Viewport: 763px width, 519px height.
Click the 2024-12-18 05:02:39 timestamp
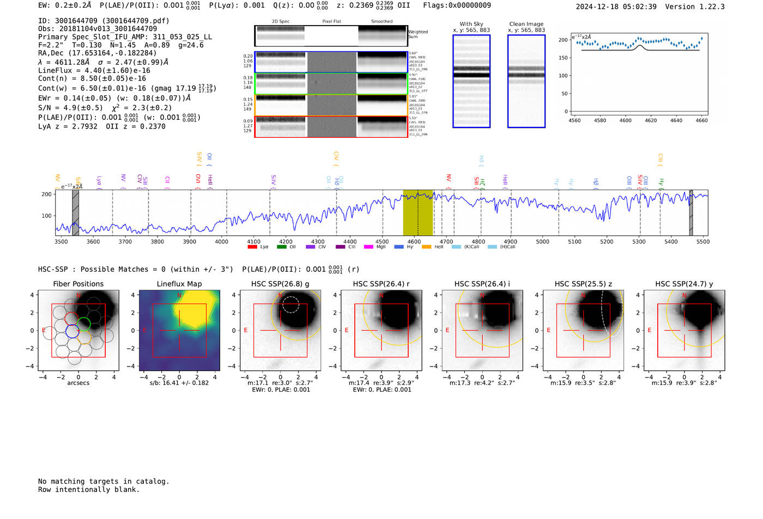[x=616, y=7]
